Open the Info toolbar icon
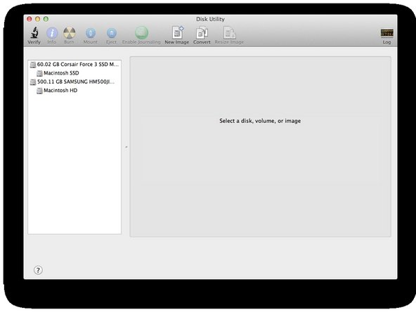The image size is (416, 312). point(52,33)
